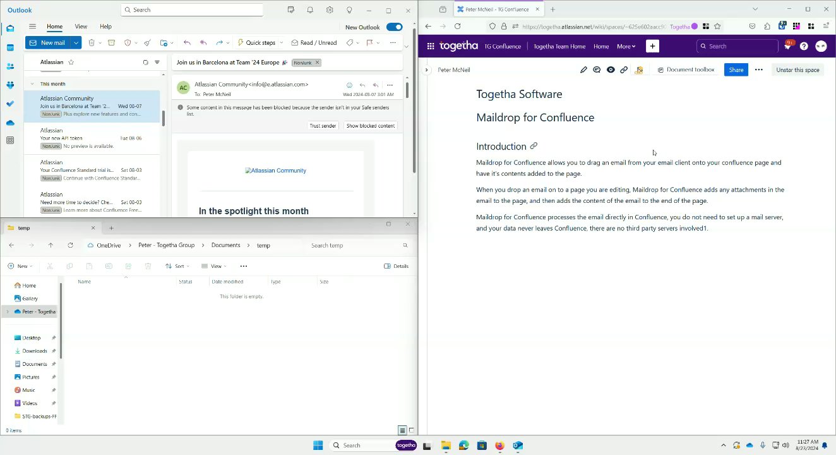Viewport: 836px width, 455px height.
Task: Click New mail button
Action: click(48, 43)
